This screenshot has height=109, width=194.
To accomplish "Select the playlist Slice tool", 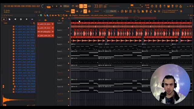I will 59,15.
